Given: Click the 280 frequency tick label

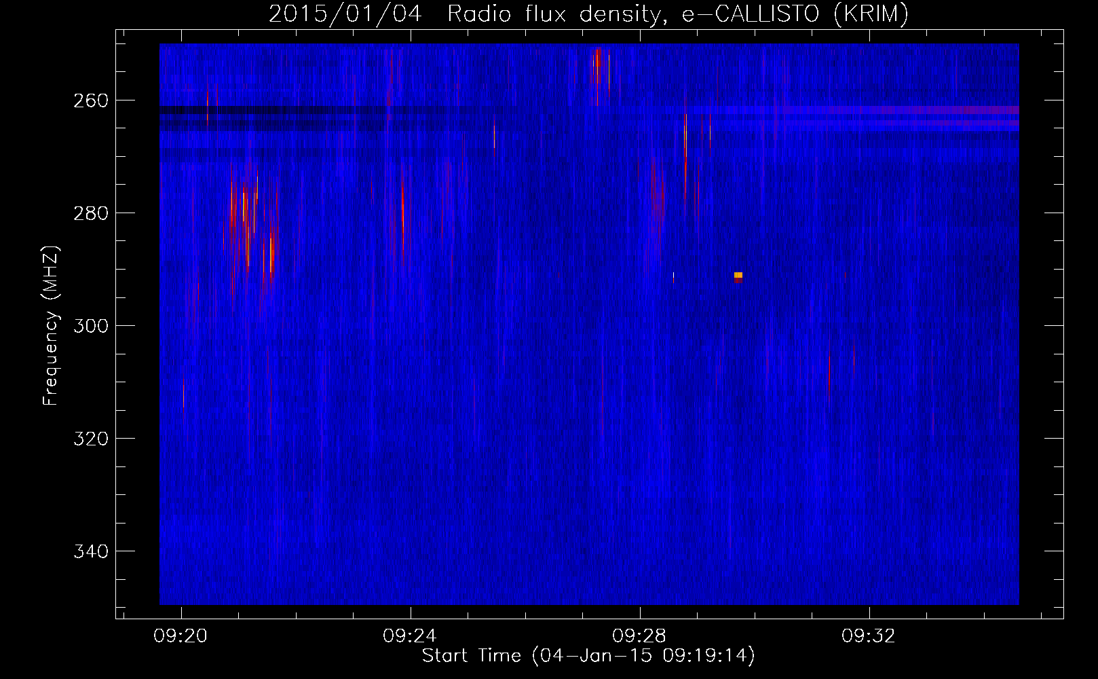Looking at the screenshot, I should [91, 213].
